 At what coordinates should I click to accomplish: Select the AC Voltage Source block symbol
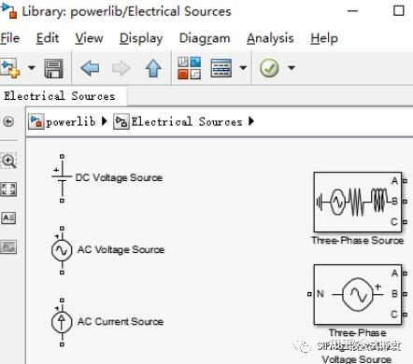coord(62,250)
